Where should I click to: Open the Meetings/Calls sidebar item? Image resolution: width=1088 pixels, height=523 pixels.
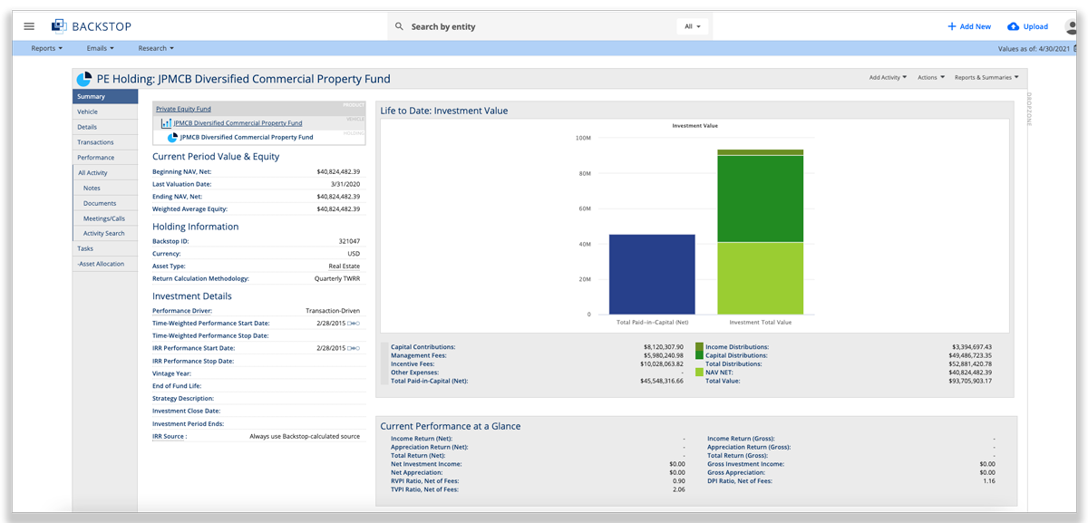point(105,218)
